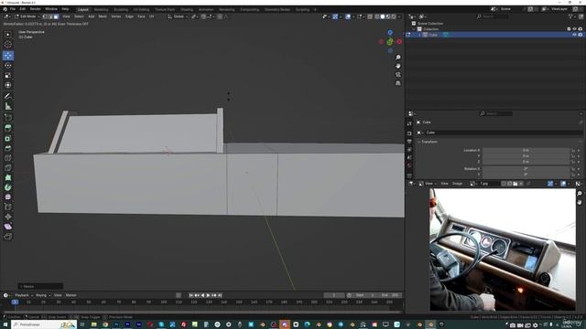Select the Edge Slide tool
The image size is (586, 329).
pos(8,207)
